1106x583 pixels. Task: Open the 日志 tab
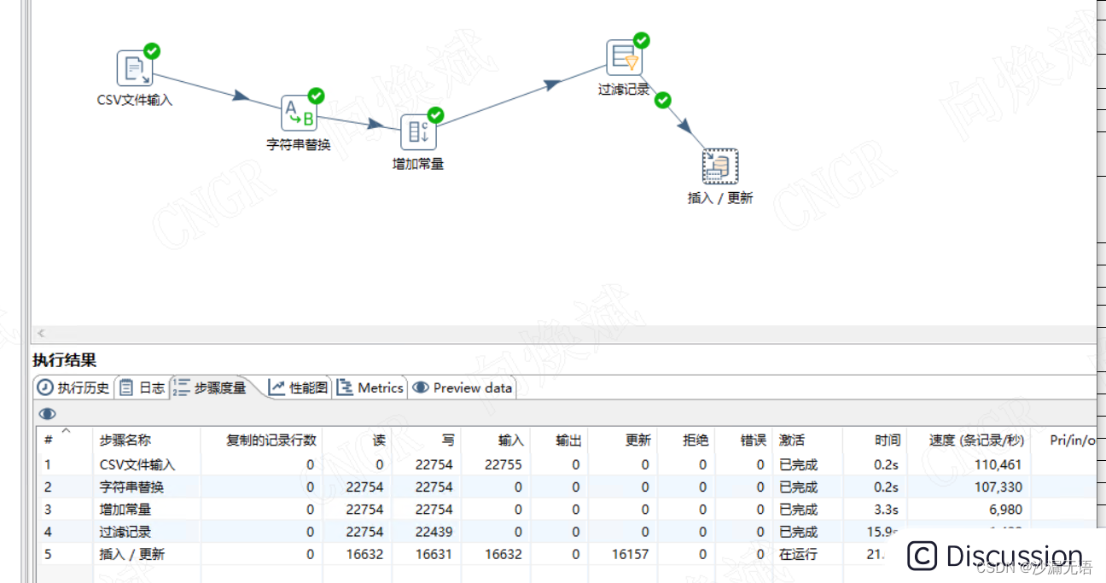(x=143, y=387)
